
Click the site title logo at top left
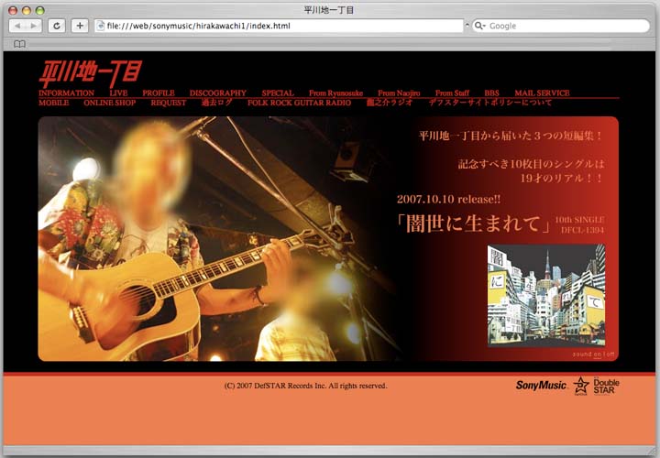coord(90,72)
